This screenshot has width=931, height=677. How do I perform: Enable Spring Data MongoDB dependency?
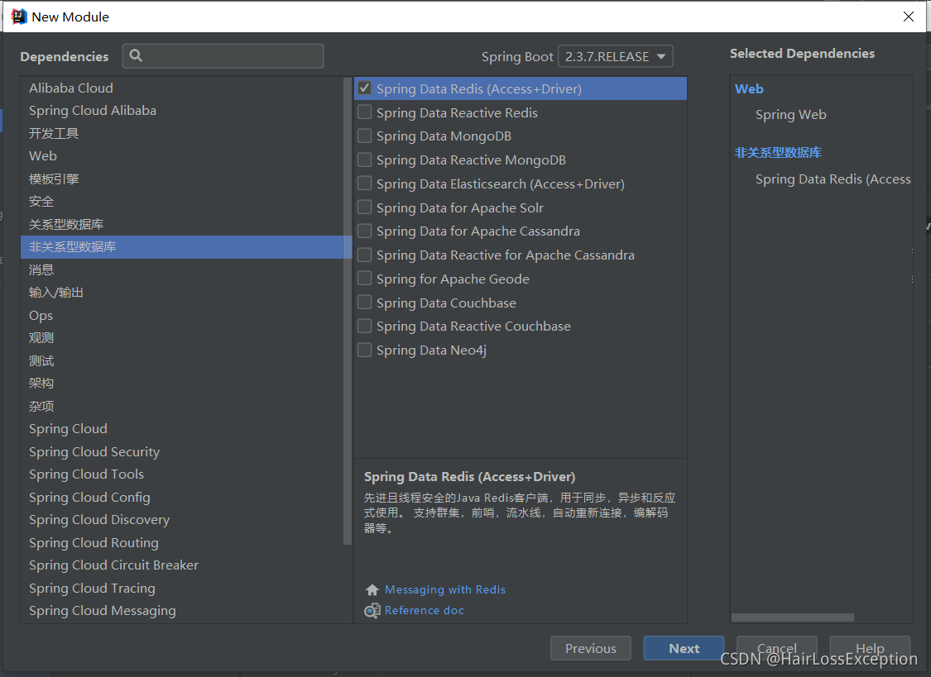(365, 136)
